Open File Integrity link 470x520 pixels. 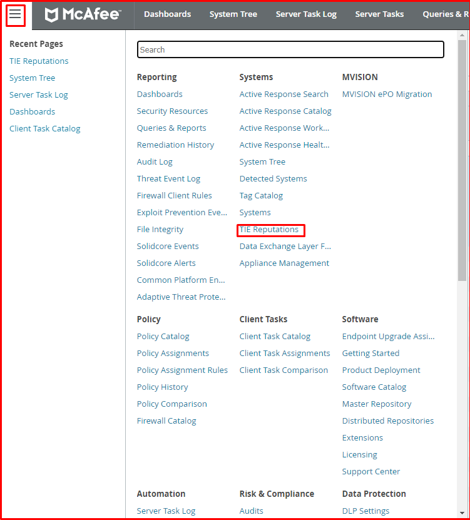click(x=160, y=230)
